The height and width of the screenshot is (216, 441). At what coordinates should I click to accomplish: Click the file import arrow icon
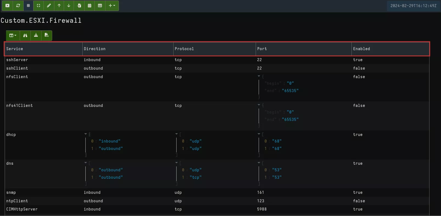[x=79, y=5]
